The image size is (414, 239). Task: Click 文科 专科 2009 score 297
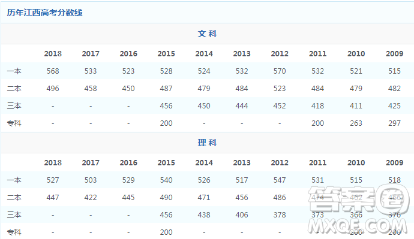[394, 123]
